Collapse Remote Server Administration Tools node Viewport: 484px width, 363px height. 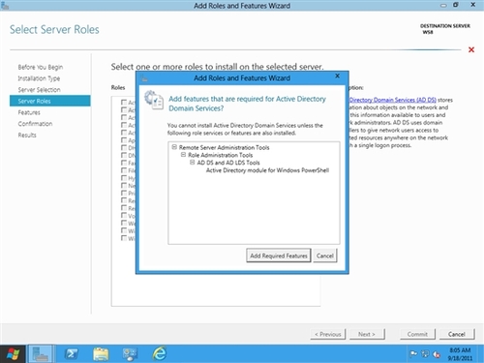point(174,147)
